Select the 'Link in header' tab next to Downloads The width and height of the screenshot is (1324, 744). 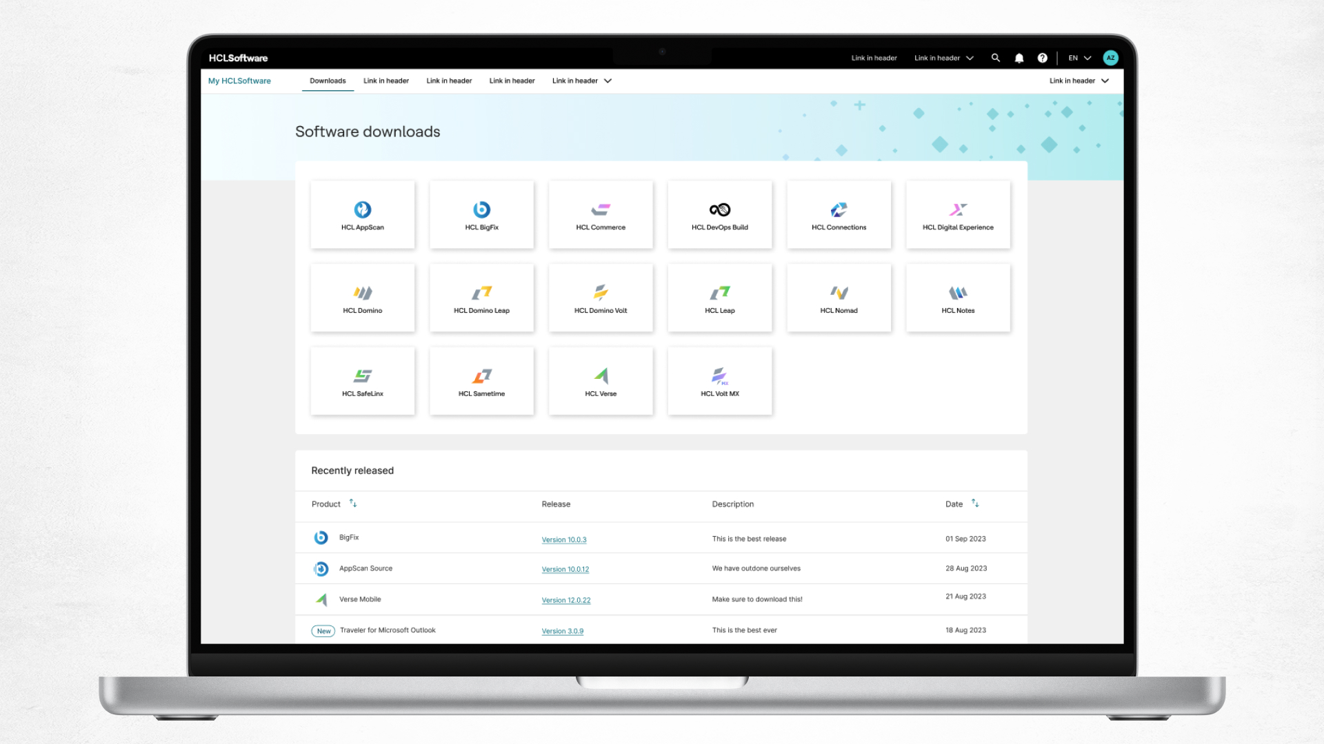point(386,81)
